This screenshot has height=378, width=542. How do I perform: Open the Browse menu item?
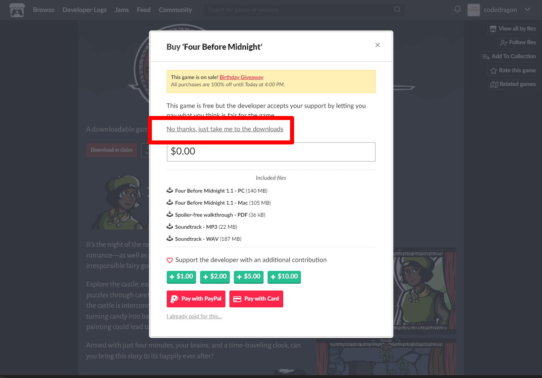[43, 10]
